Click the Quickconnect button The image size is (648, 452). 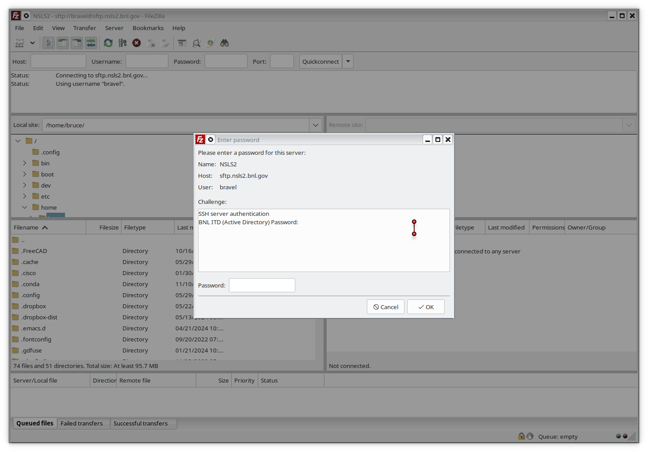(320, 61)
